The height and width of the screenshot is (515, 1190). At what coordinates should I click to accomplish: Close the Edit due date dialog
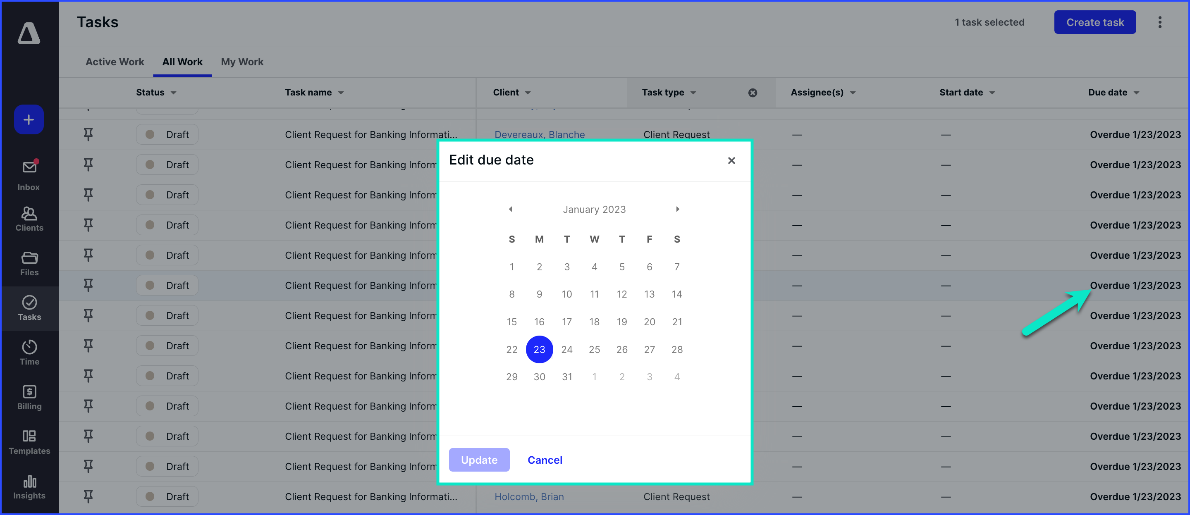(731, 160)
